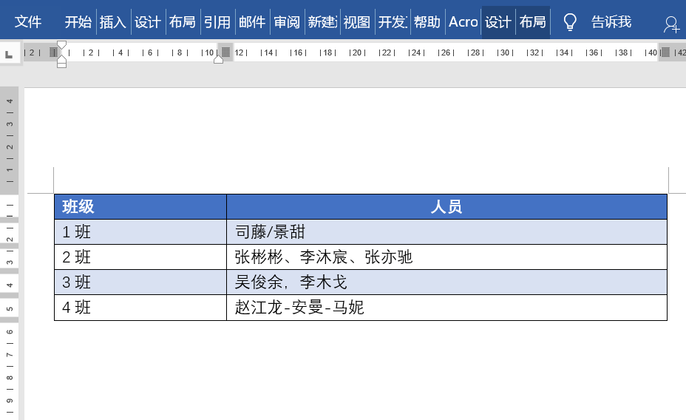Open the 新建 custom ribbon tab

(322, 21)
